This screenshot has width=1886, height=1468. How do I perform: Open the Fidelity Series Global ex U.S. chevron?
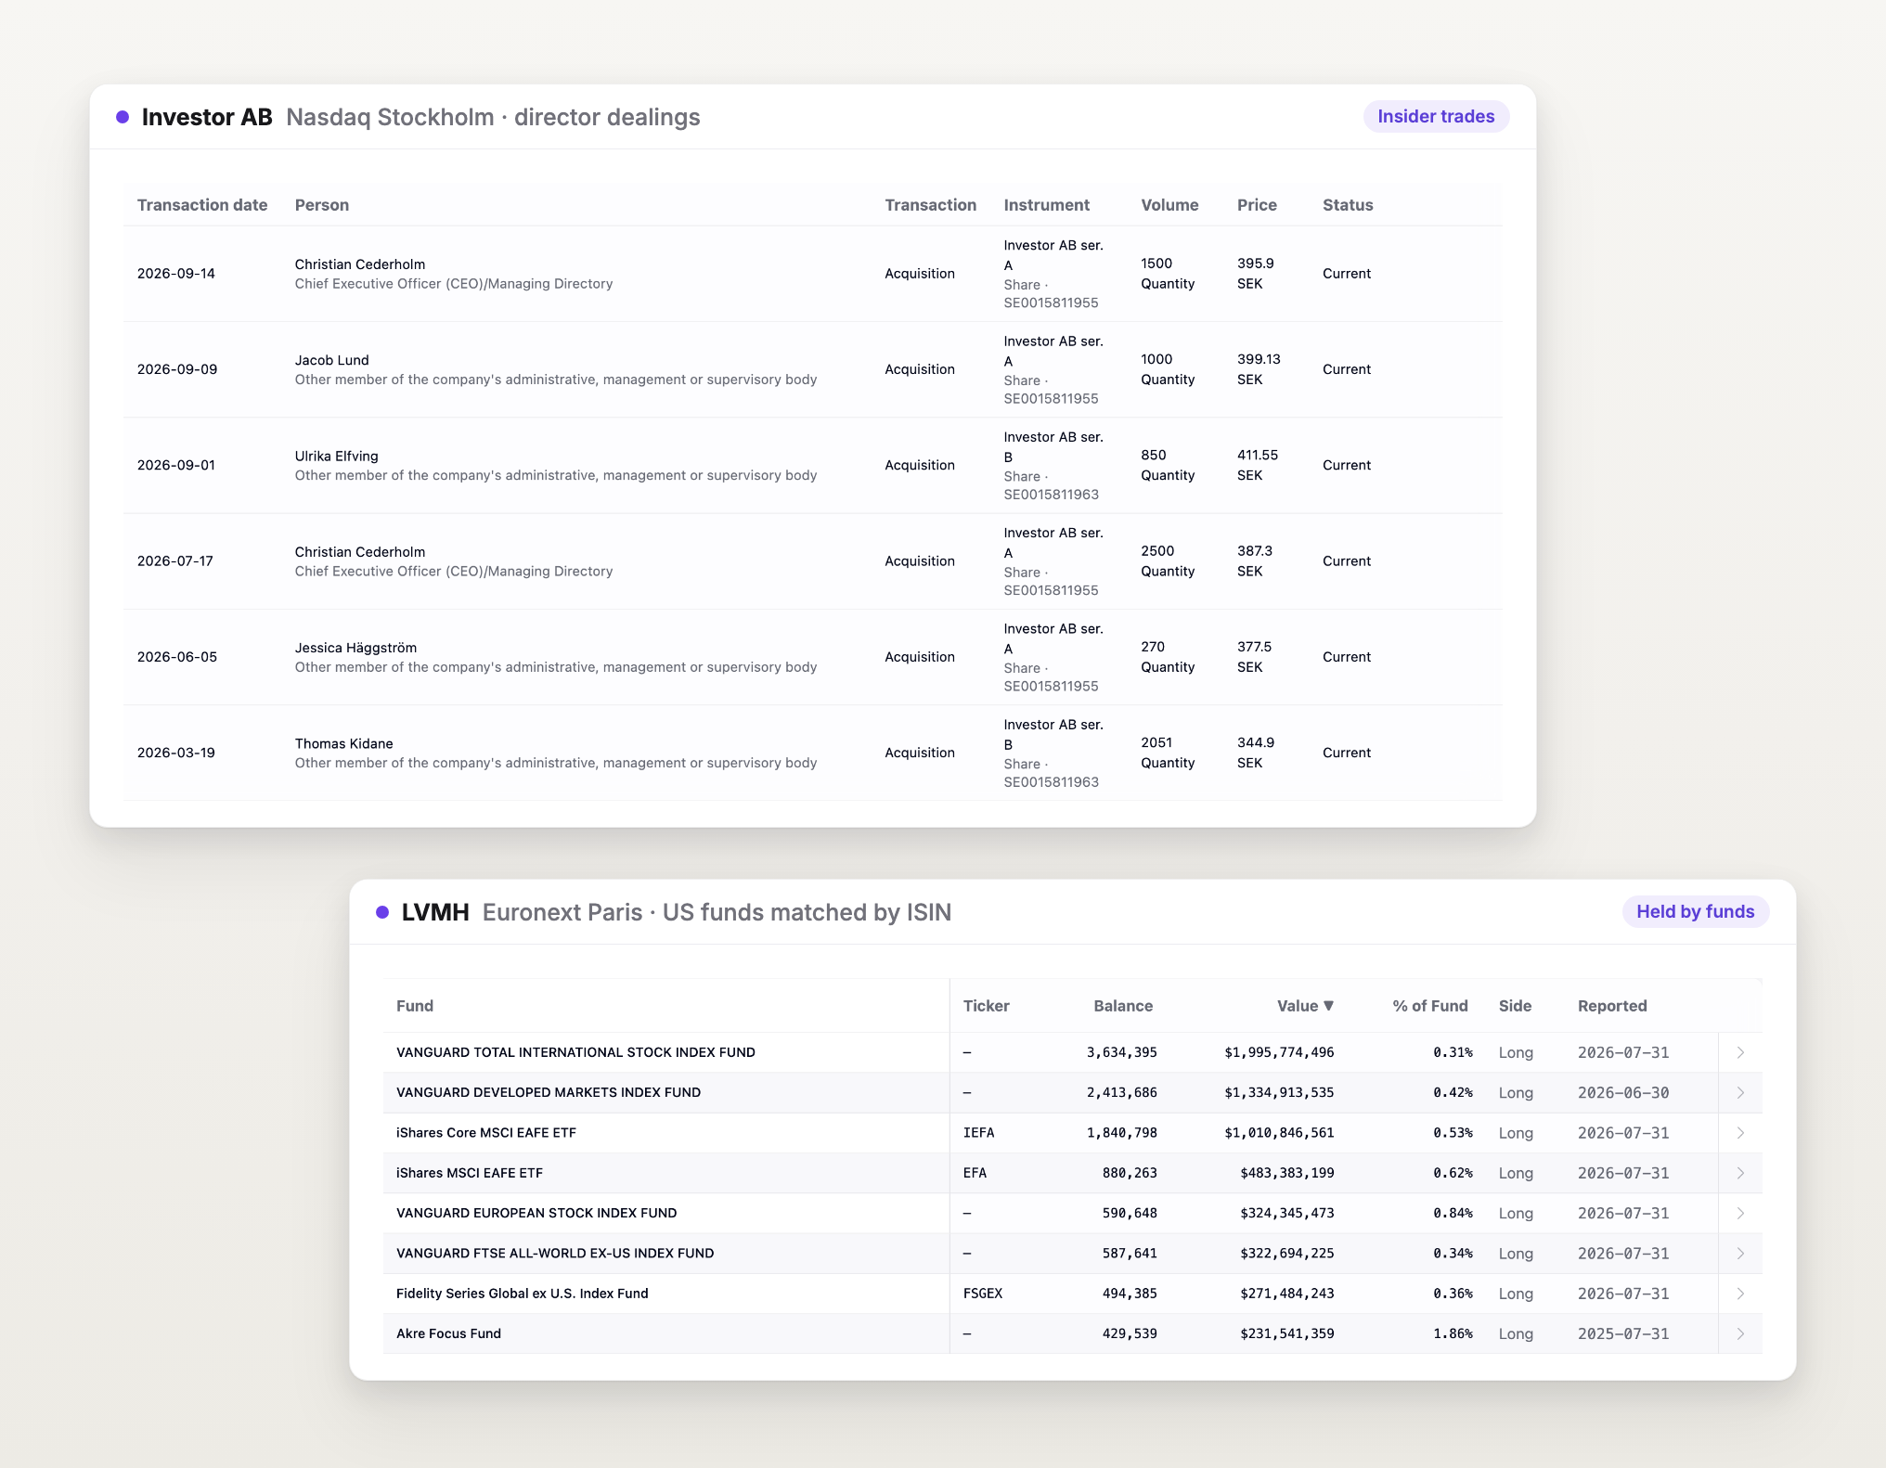[x=1740, y=1294]
